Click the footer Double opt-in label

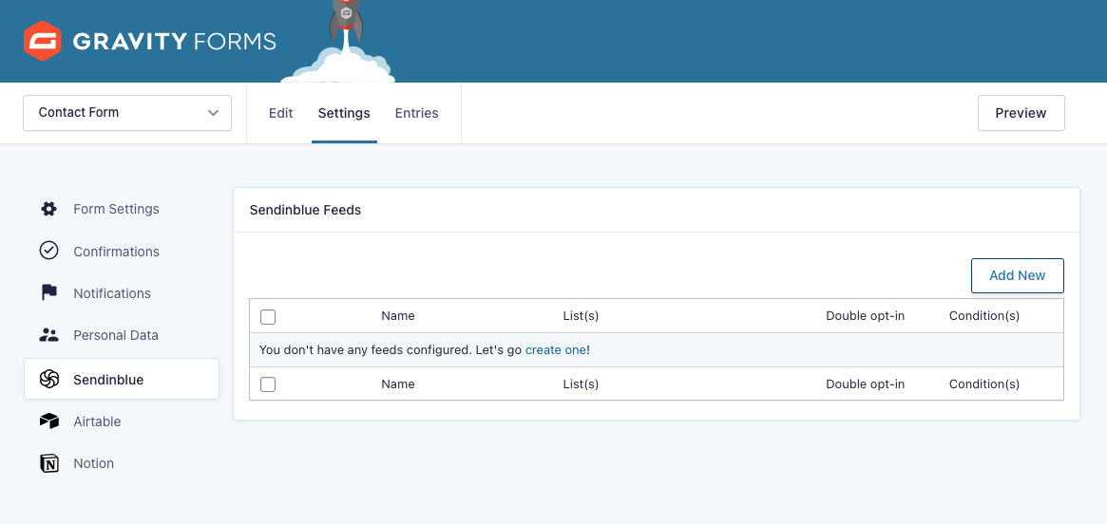coord(865,384)
